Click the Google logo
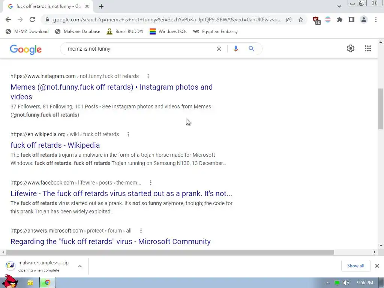Screen dimensions: 384x288 (26, 49)
